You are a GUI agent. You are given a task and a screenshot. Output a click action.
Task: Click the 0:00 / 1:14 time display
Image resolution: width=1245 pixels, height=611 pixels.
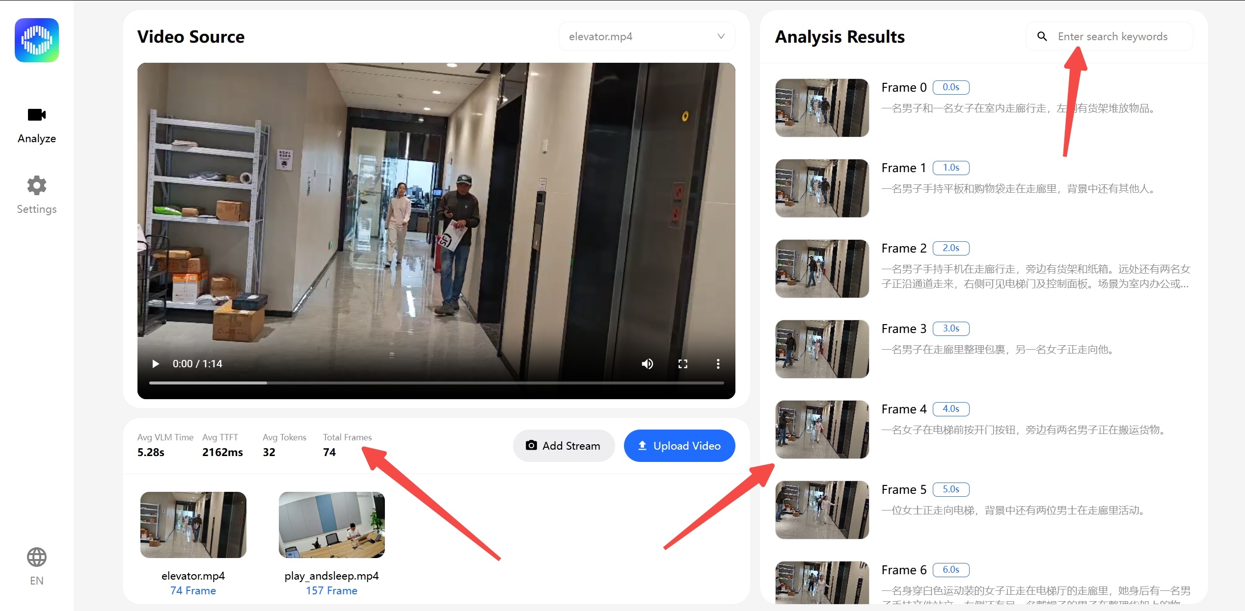(197, 364)
